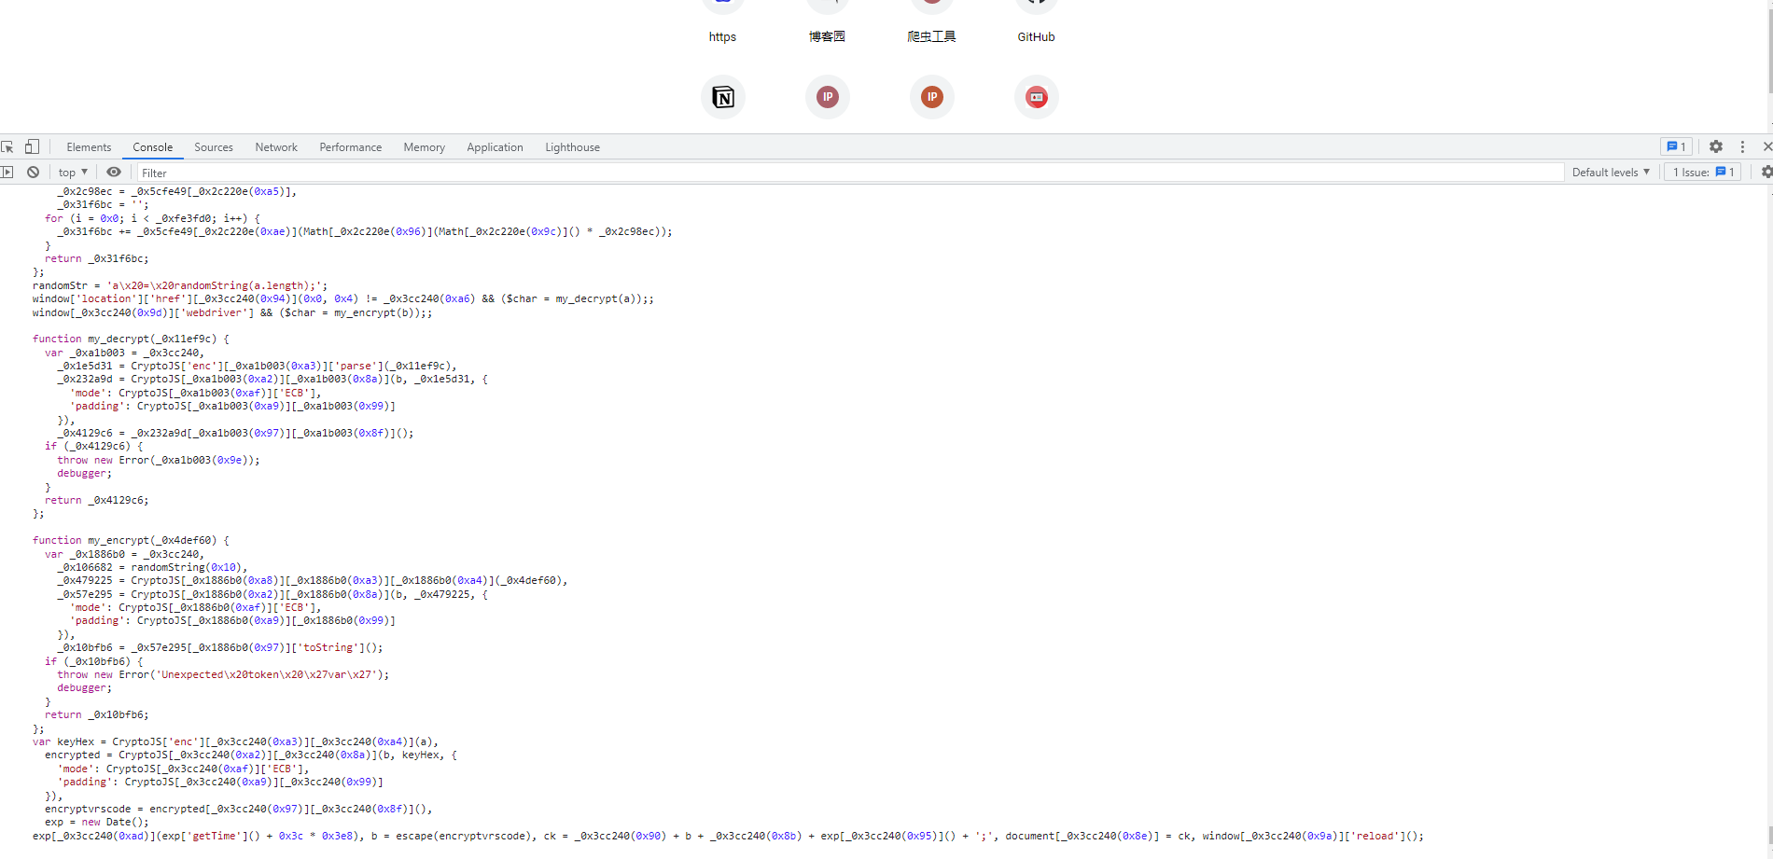Click the 'if (_0x10bfb6) {' line
The image size is (1773, 859).
pyautogui.click(x=93, y=662)
